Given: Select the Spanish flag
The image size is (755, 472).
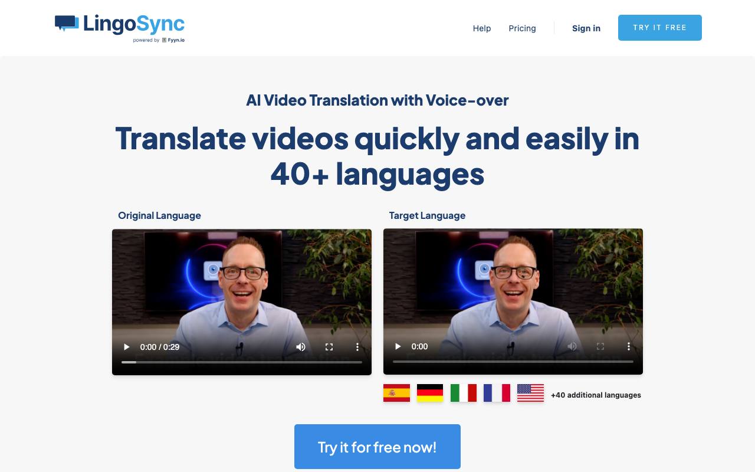Looking at the screenshot, I should 396,393.
